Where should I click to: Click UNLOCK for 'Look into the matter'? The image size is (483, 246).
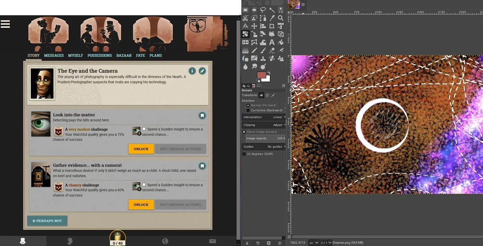141,149
